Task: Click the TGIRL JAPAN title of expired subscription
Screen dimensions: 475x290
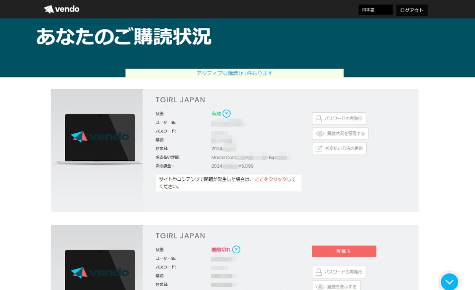Action: click(x=180, y=236)
